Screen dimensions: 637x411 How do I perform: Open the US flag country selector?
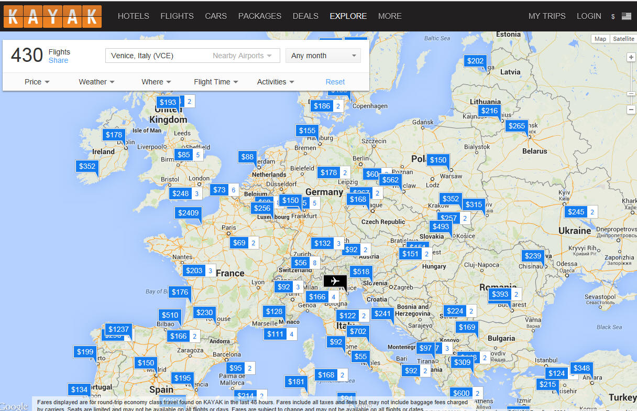[x=627, y=16]
